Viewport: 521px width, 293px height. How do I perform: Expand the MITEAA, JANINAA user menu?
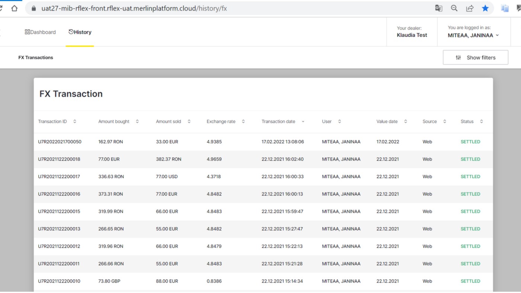473,35
